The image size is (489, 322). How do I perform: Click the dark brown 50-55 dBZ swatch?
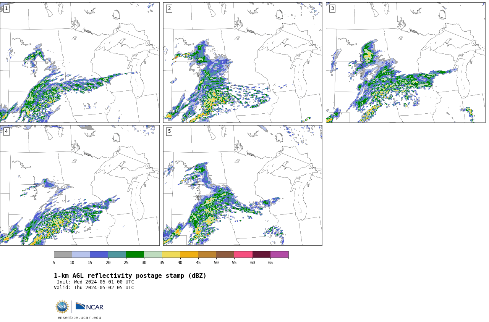tap(225, 254)
